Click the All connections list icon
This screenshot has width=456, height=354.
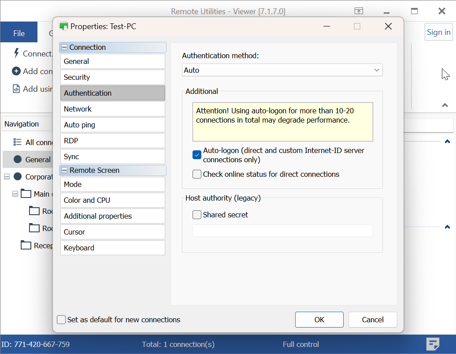coord(18,142)
